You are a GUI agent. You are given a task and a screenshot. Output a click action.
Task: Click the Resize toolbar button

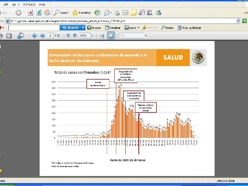(167, 28)
